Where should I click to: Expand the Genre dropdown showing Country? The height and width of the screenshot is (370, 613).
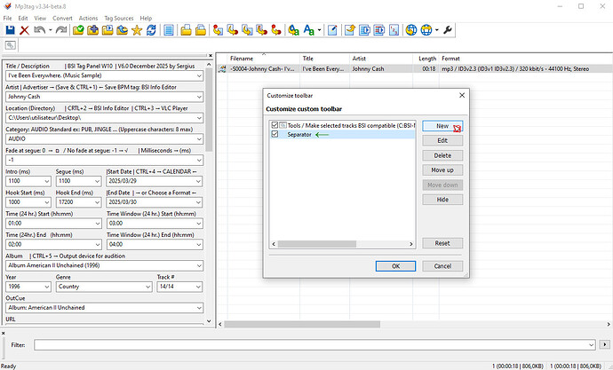148,287
